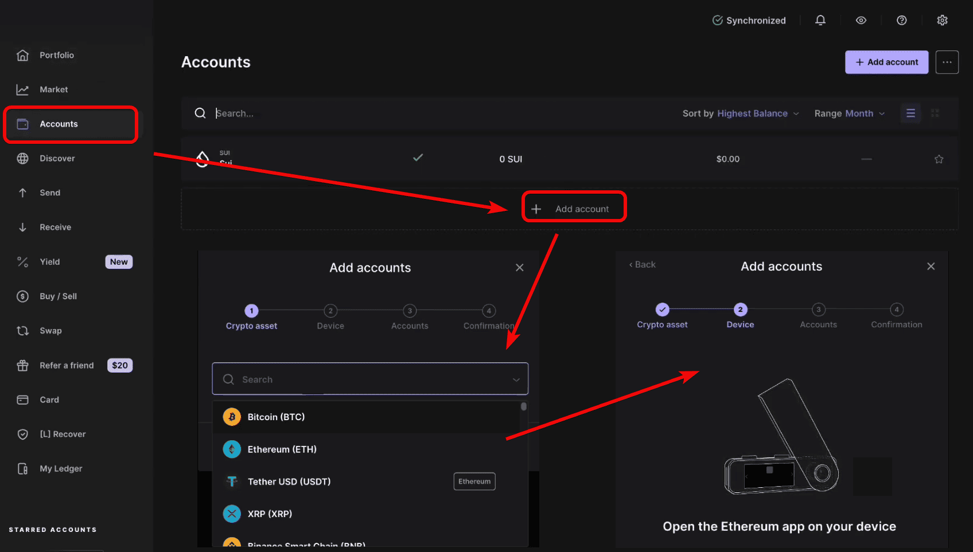Click the Tether USD coin icon
This screenshot has width=973, height=552.
(232, 481)
